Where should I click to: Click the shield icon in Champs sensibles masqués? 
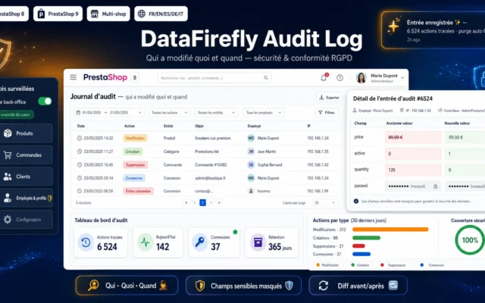point(200,286)
